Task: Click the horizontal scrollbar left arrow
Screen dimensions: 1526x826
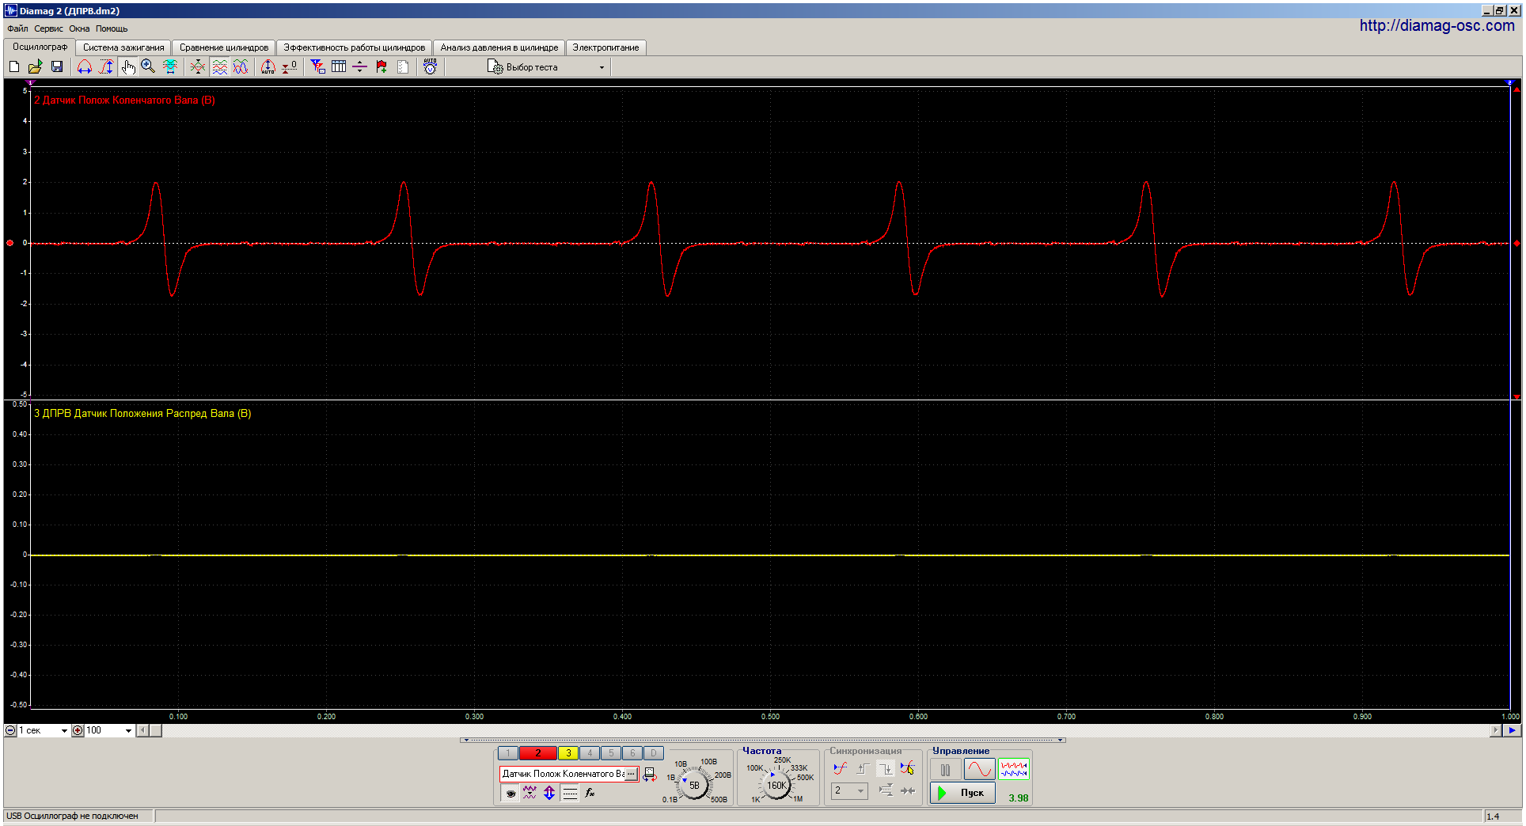Action: (142, 730)
